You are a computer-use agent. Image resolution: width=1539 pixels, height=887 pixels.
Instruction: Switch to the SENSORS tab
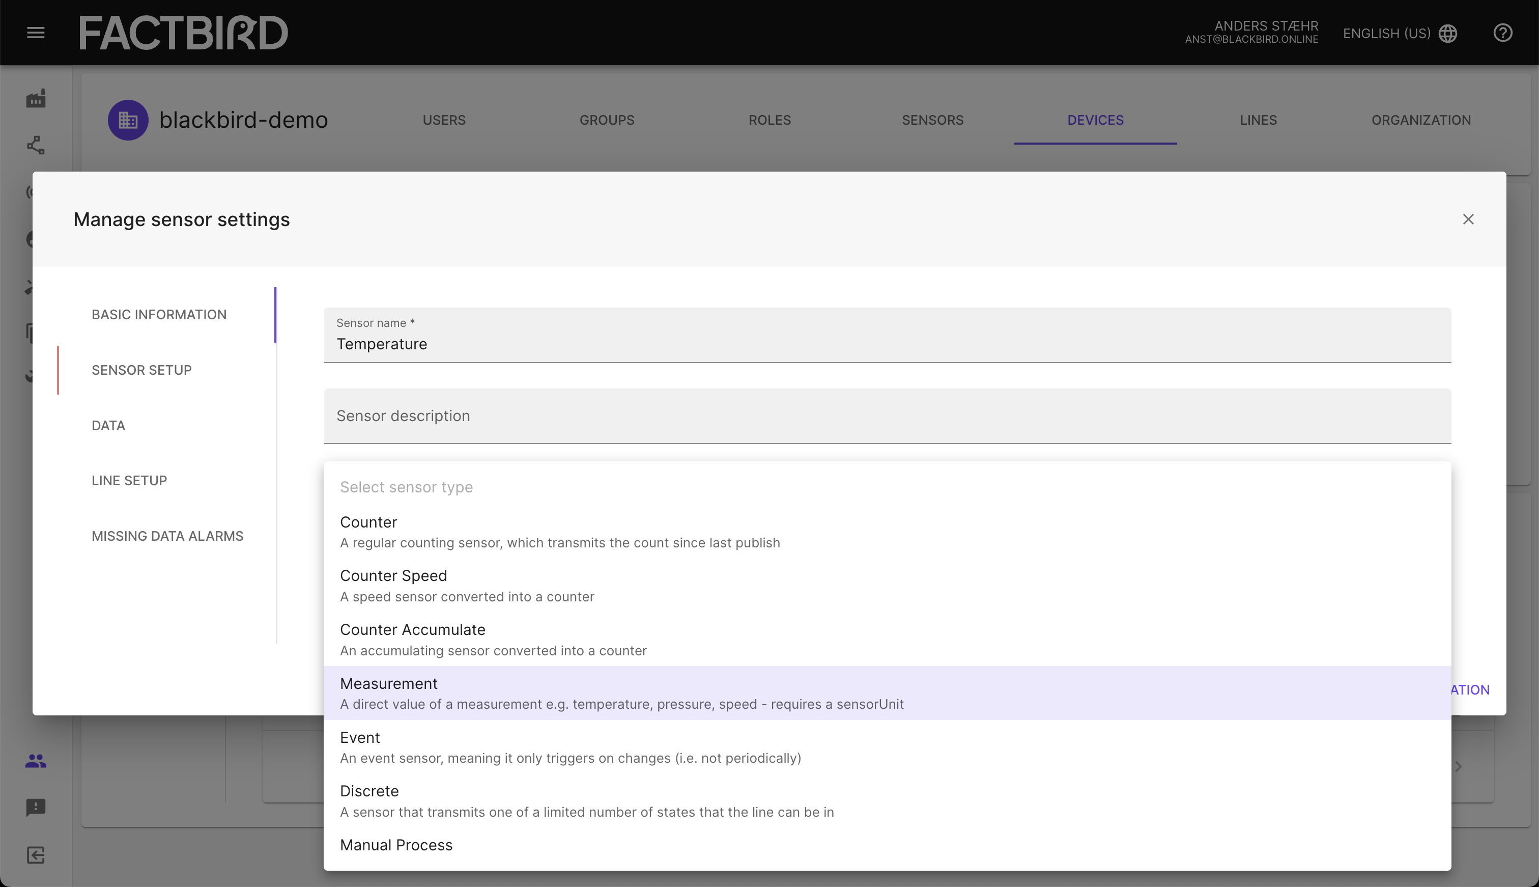click(x=933, y=120)
